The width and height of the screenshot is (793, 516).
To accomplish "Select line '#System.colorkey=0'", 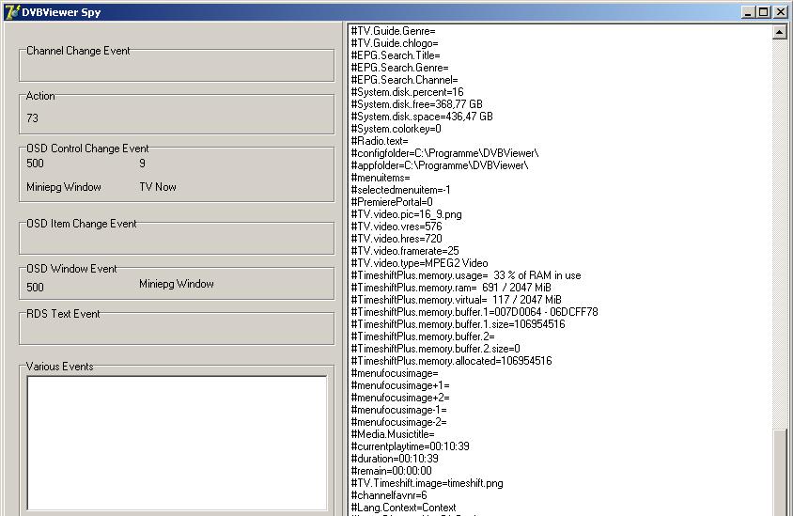I will [396, 129].
